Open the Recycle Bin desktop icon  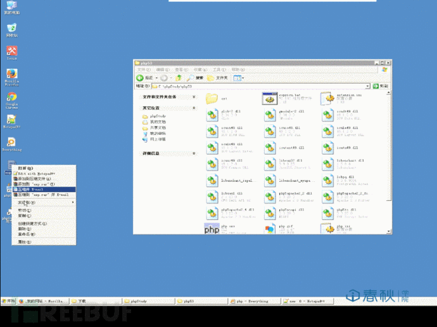(11, 30)
